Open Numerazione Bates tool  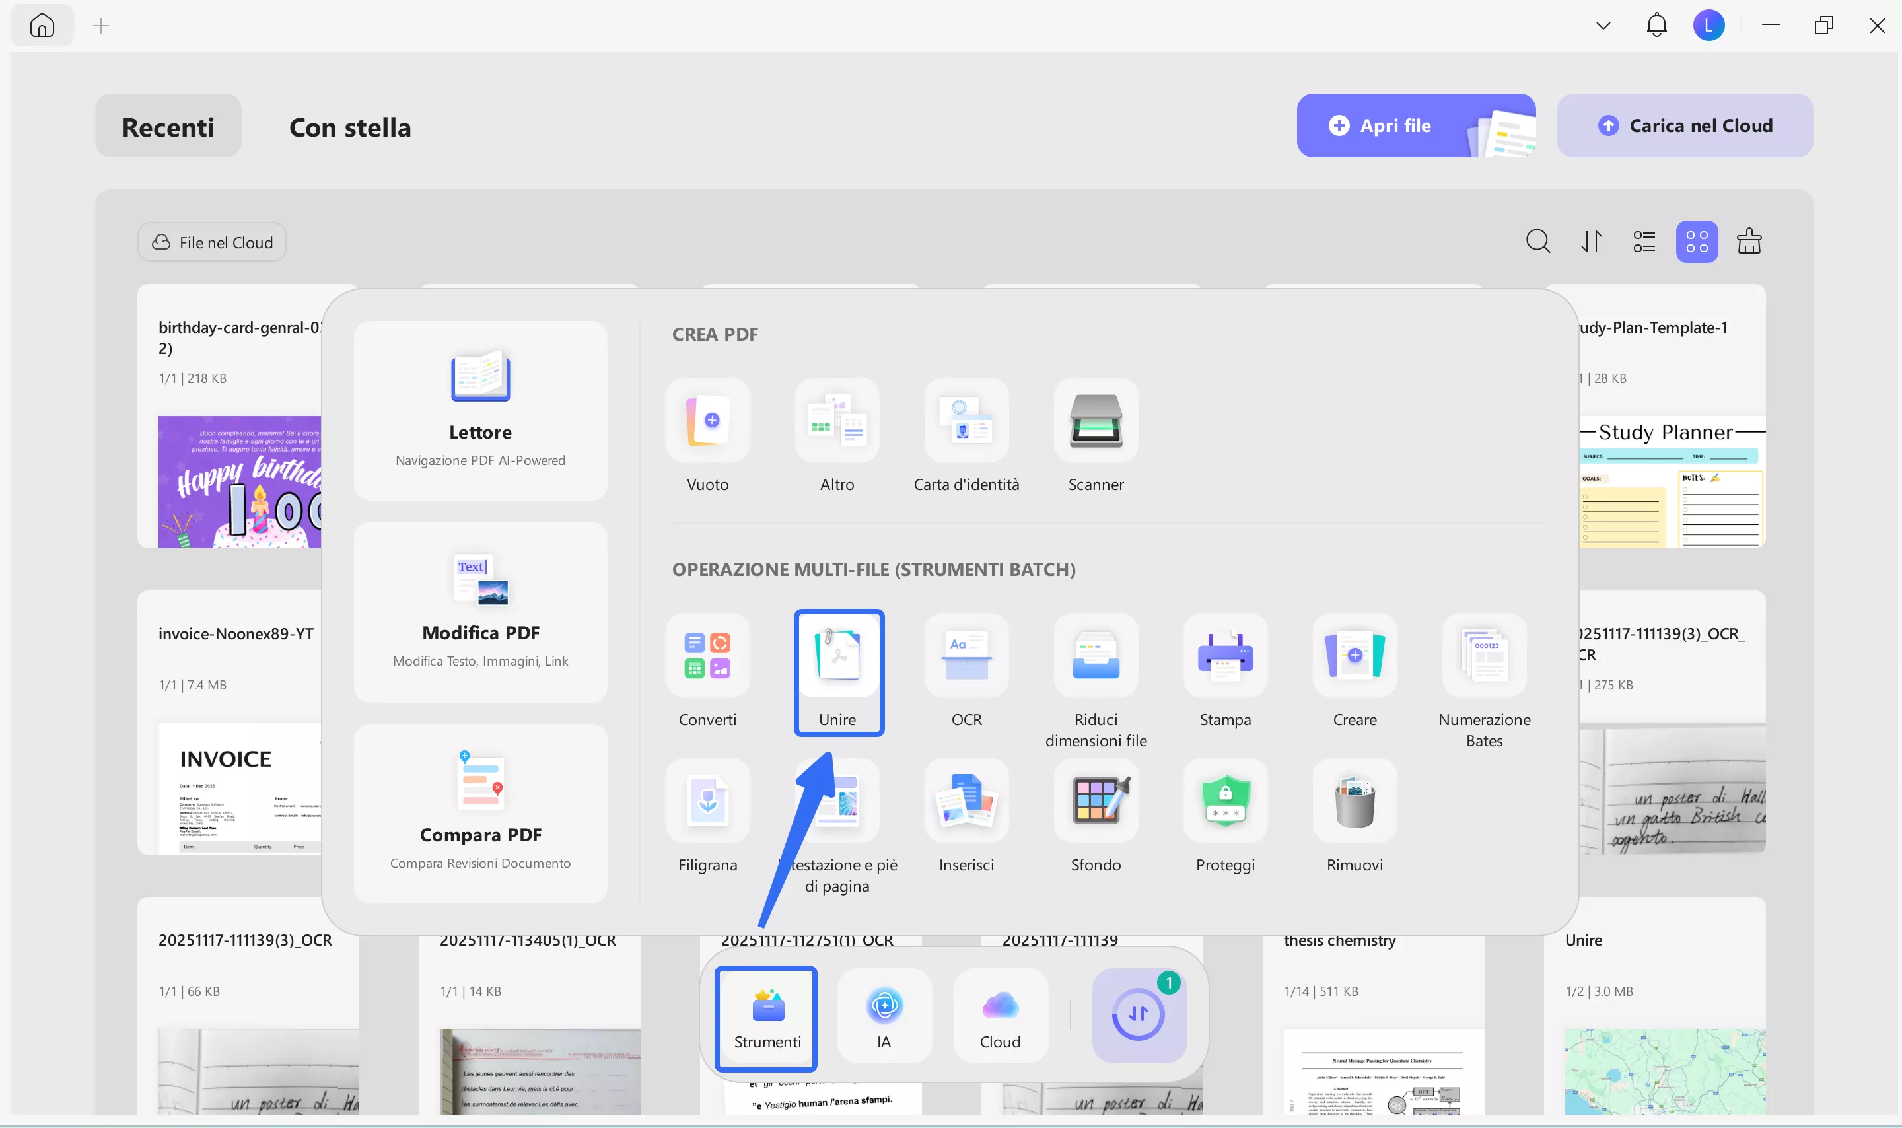pyautogui.click(x=1483, y=656)
